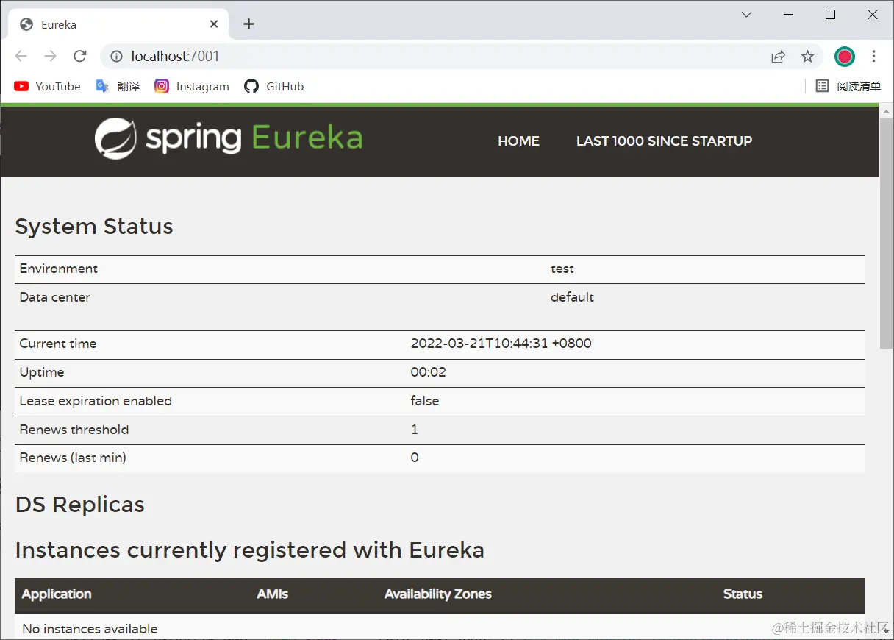894x640 pixels.
Task: Minimize the browser window
Action: (x=788, y=15)
